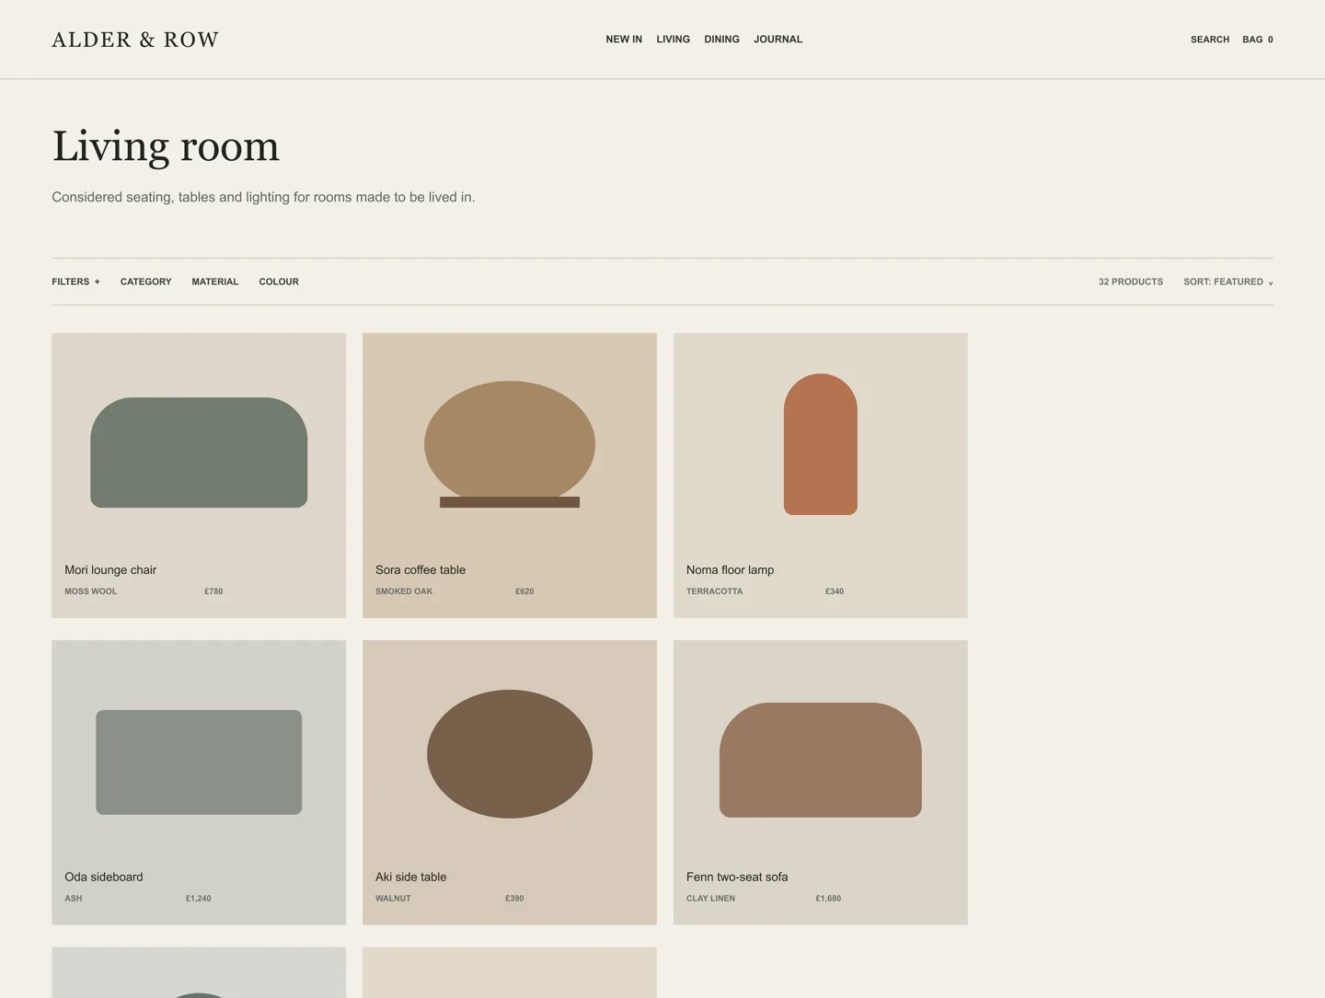Open the Aki side table image
1325x998 pixels.
[x=510, y=754]
